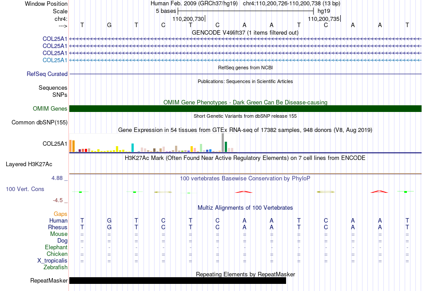Click the G base in the Human alignment row
Viewport: 422px width, 291px height.
pyautogui.click(x=109, y=220)
